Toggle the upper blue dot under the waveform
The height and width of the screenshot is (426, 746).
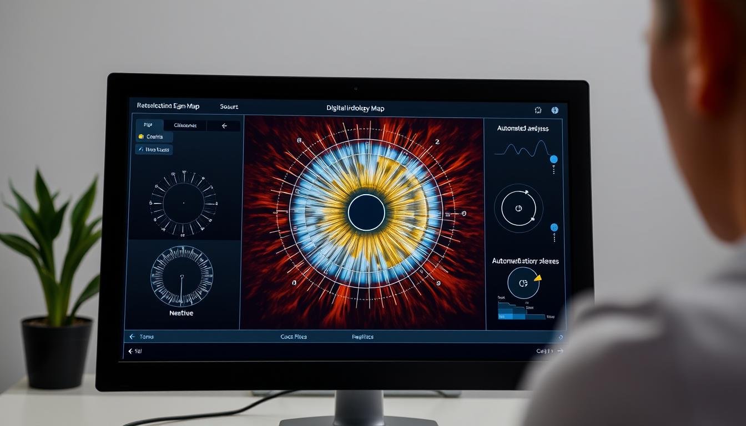[x=553, y=160]
